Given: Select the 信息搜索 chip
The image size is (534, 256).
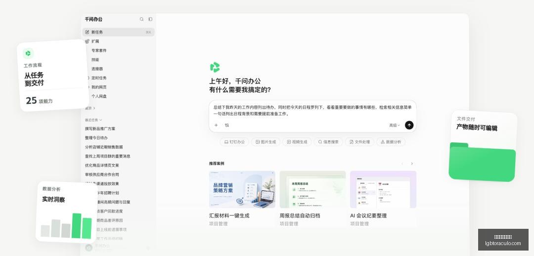Looking at the screenshot, I should point(328,142).
